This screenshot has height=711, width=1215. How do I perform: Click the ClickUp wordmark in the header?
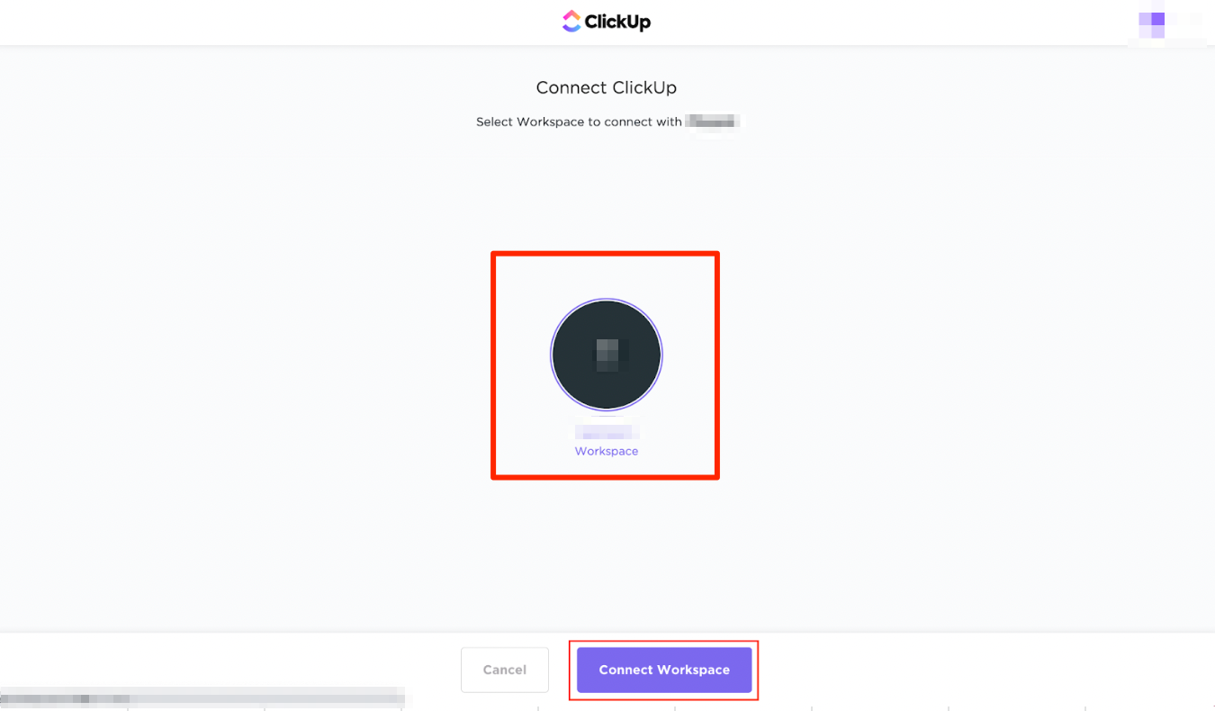[617, 22]
